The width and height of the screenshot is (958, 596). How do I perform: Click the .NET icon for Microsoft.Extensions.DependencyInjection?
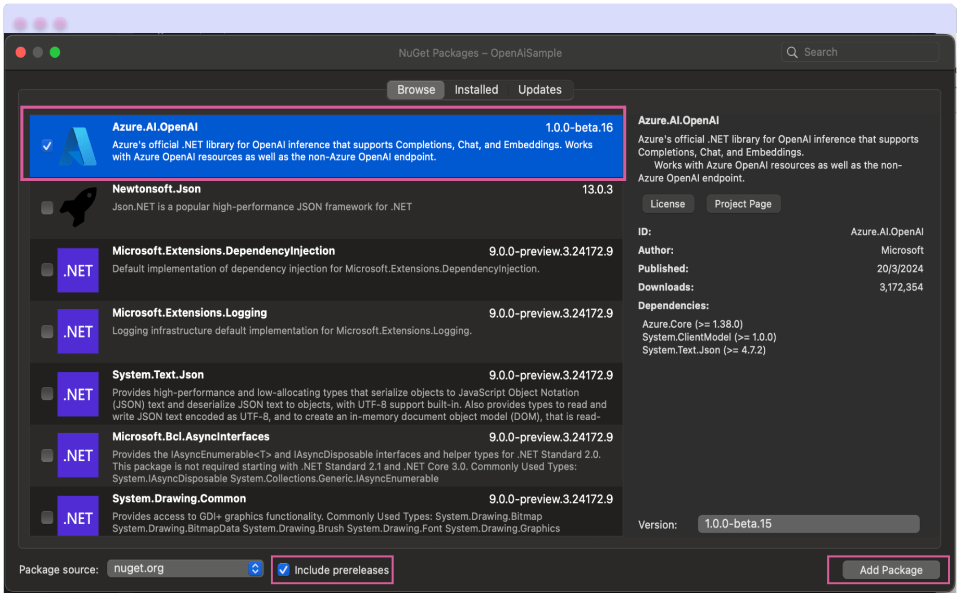point(78,270)
